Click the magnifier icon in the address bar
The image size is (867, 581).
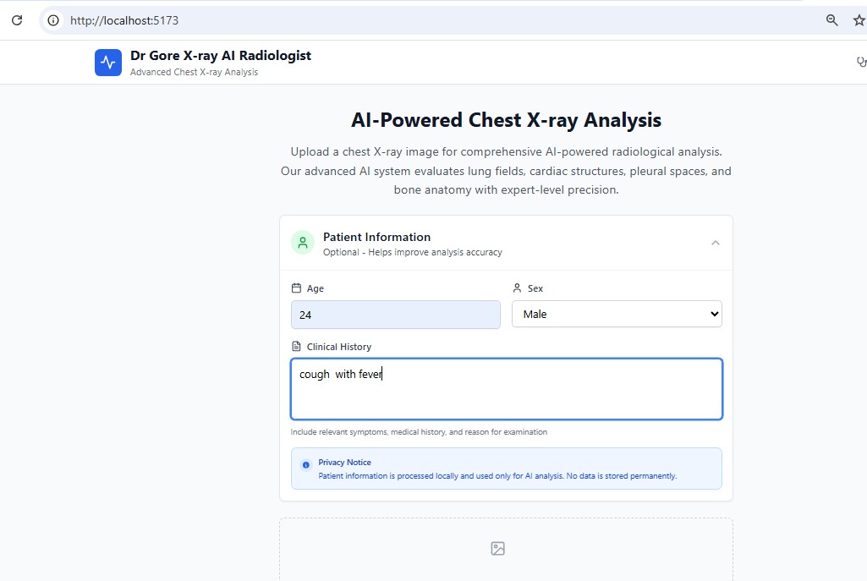[831, 19]
